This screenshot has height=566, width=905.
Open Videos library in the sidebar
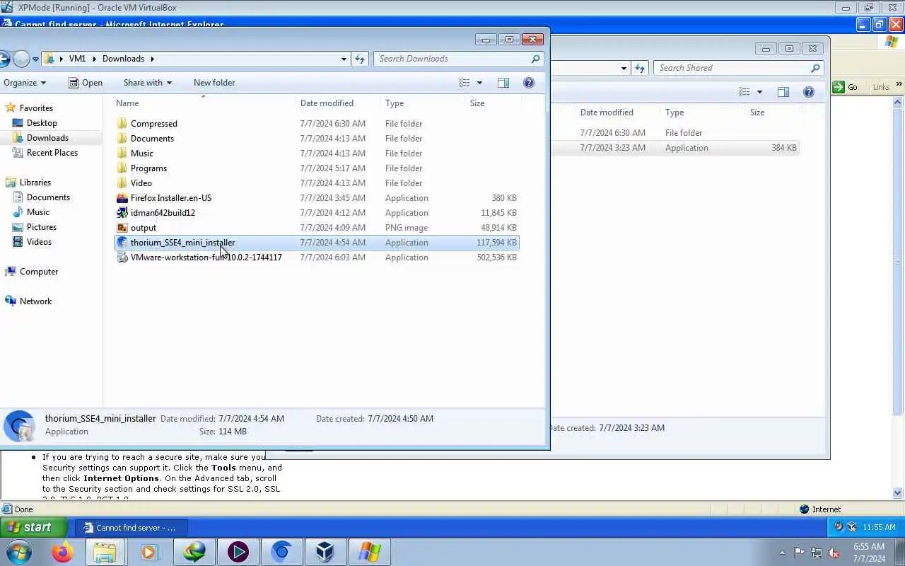click(39, 242)
